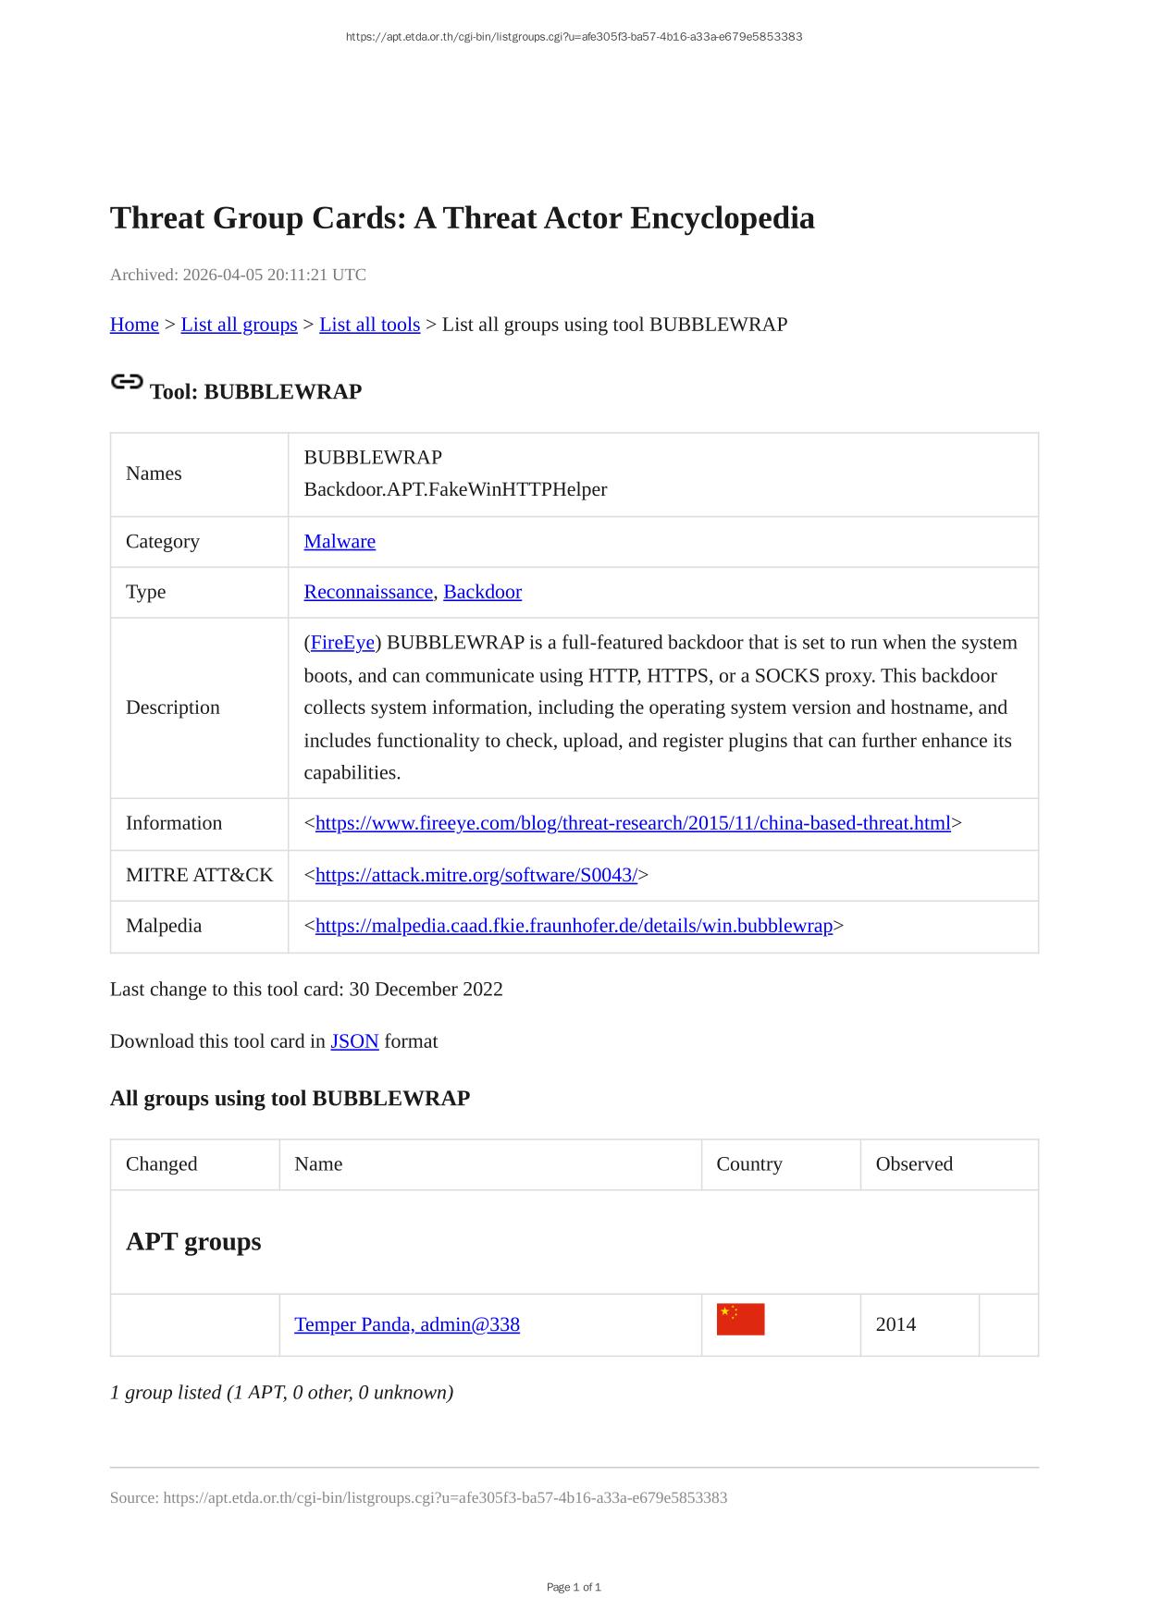The width and height of the screenshot is (1149, 1624).
Task: Visit the fireeye.com threat research URL
Action: tap(633, 823)
